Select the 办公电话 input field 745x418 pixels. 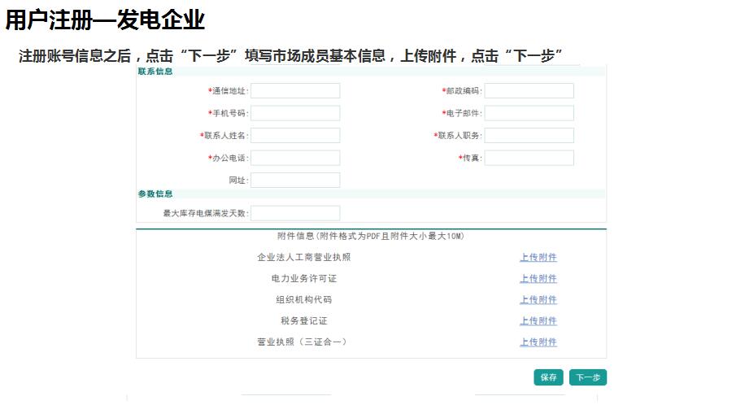295,158
